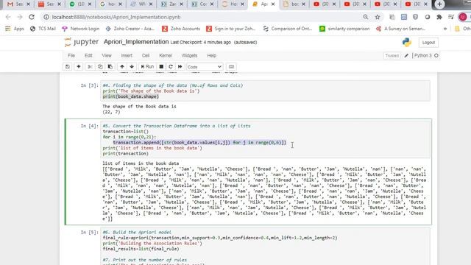
Task: Open the Apps bookmarks shortcut
Action: 15,29
